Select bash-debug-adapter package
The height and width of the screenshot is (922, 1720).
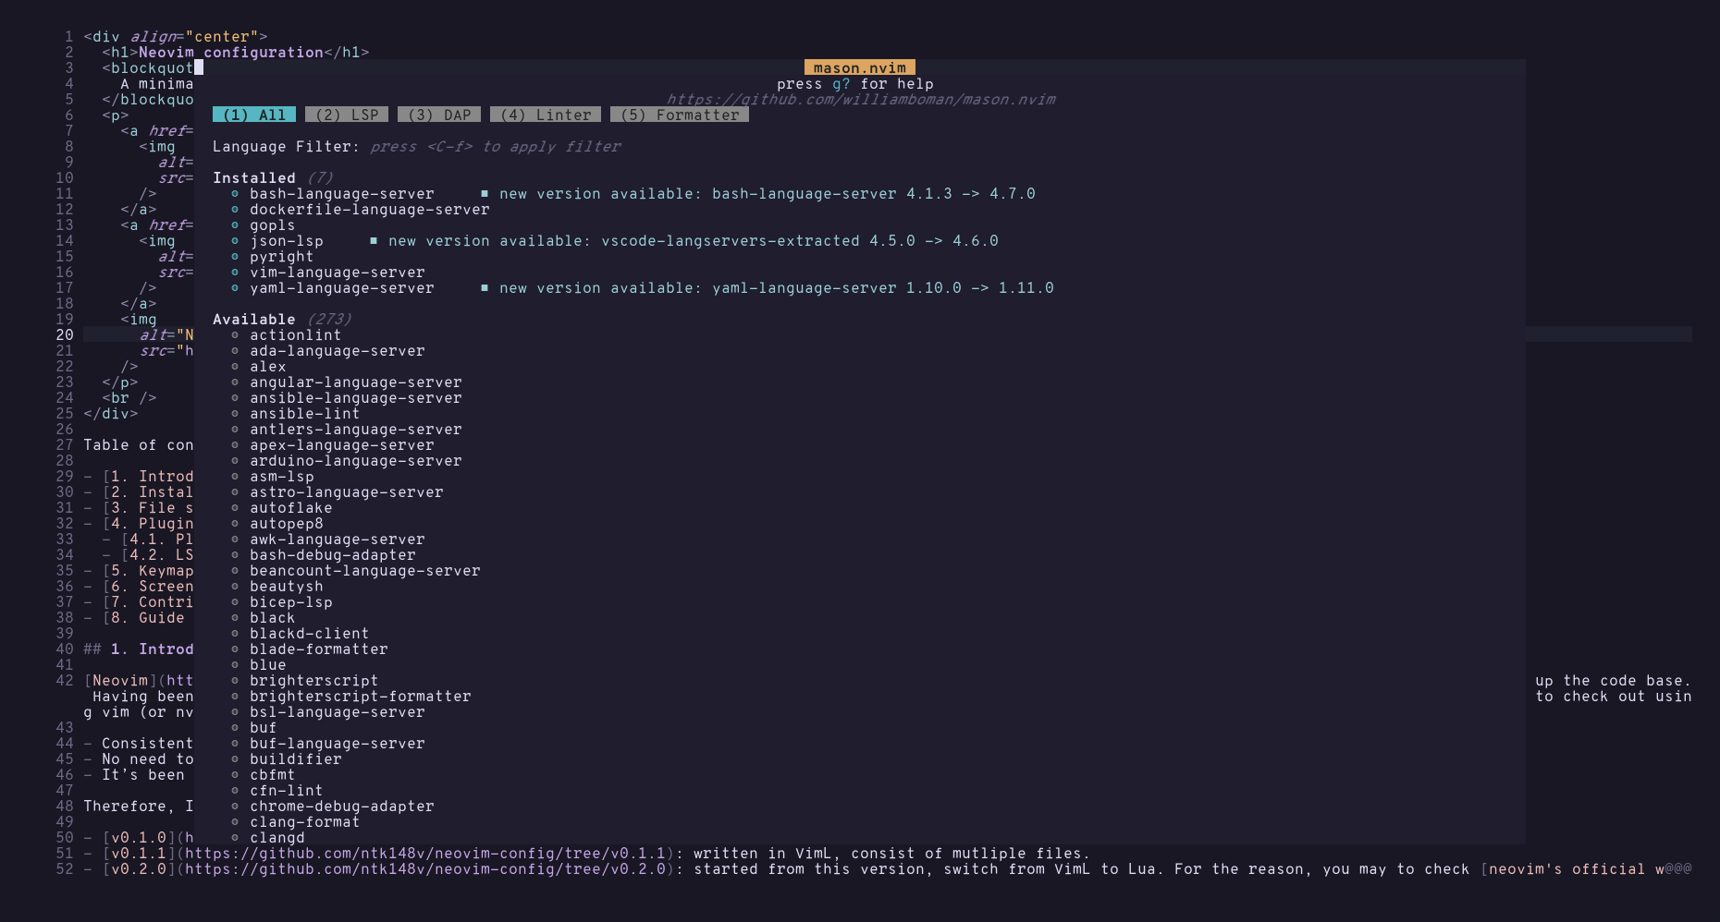click(x=333, y=554)
